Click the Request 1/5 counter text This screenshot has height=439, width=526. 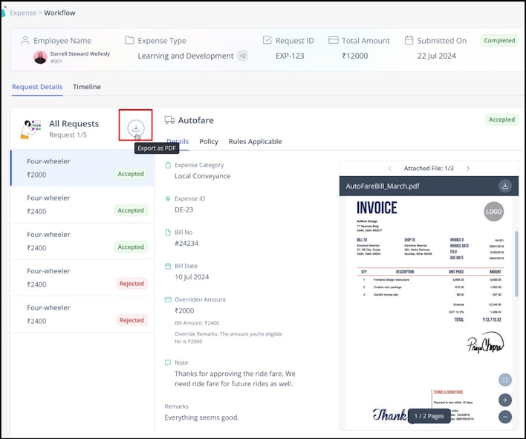[68, 134]
